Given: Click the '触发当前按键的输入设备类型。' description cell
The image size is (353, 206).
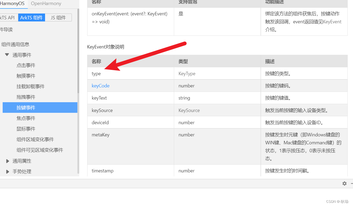Looking at the screenshot, I should pyautogui.click(x=304, y=110).
